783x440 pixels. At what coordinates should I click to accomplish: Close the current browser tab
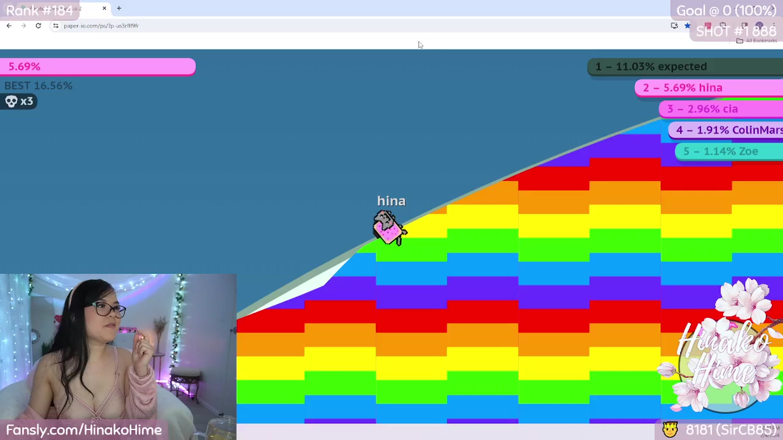click(x=104, y=8)
